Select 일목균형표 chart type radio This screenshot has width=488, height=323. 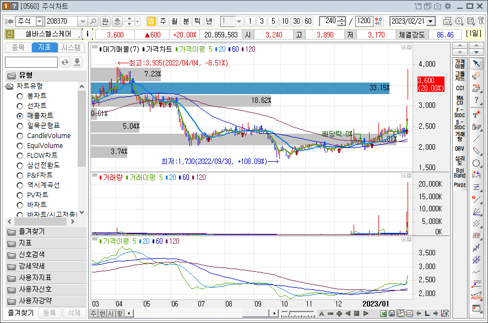tap(20, 126)
